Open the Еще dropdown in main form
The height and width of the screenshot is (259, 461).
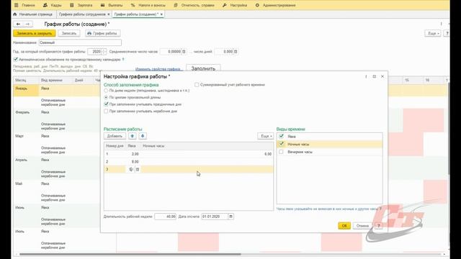tap(433, 33)
